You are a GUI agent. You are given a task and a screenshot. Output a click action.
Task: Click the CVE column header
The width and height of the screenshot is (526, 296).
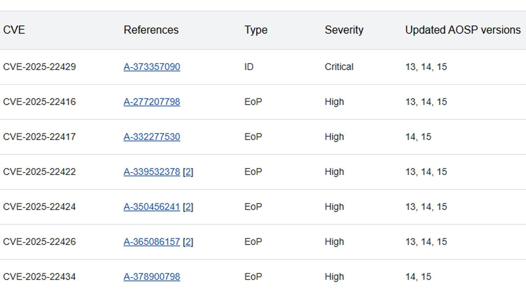click(x=14, y=30)
